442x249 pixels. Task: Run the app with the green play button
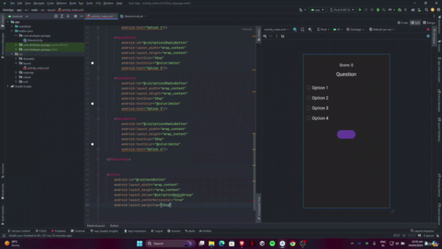(x=360, y=10)
